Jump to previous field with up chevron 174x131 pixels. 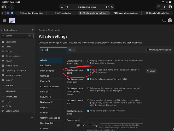(x=84, y=125)
